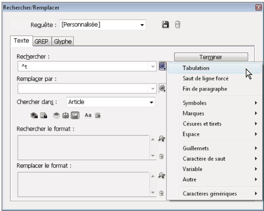Open the Chercher dans Article dropdown
The width and height of the screenshot is (264, 211).
(111, 102)
